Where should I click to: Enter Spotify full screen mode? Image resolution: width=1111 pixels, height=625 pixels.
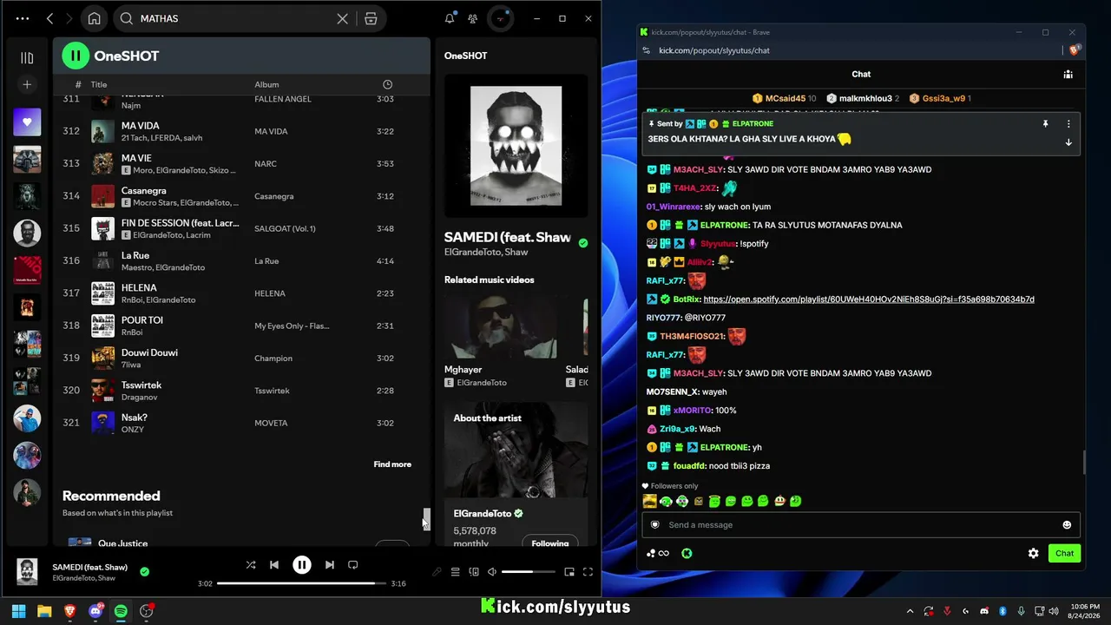pos(588,572)
